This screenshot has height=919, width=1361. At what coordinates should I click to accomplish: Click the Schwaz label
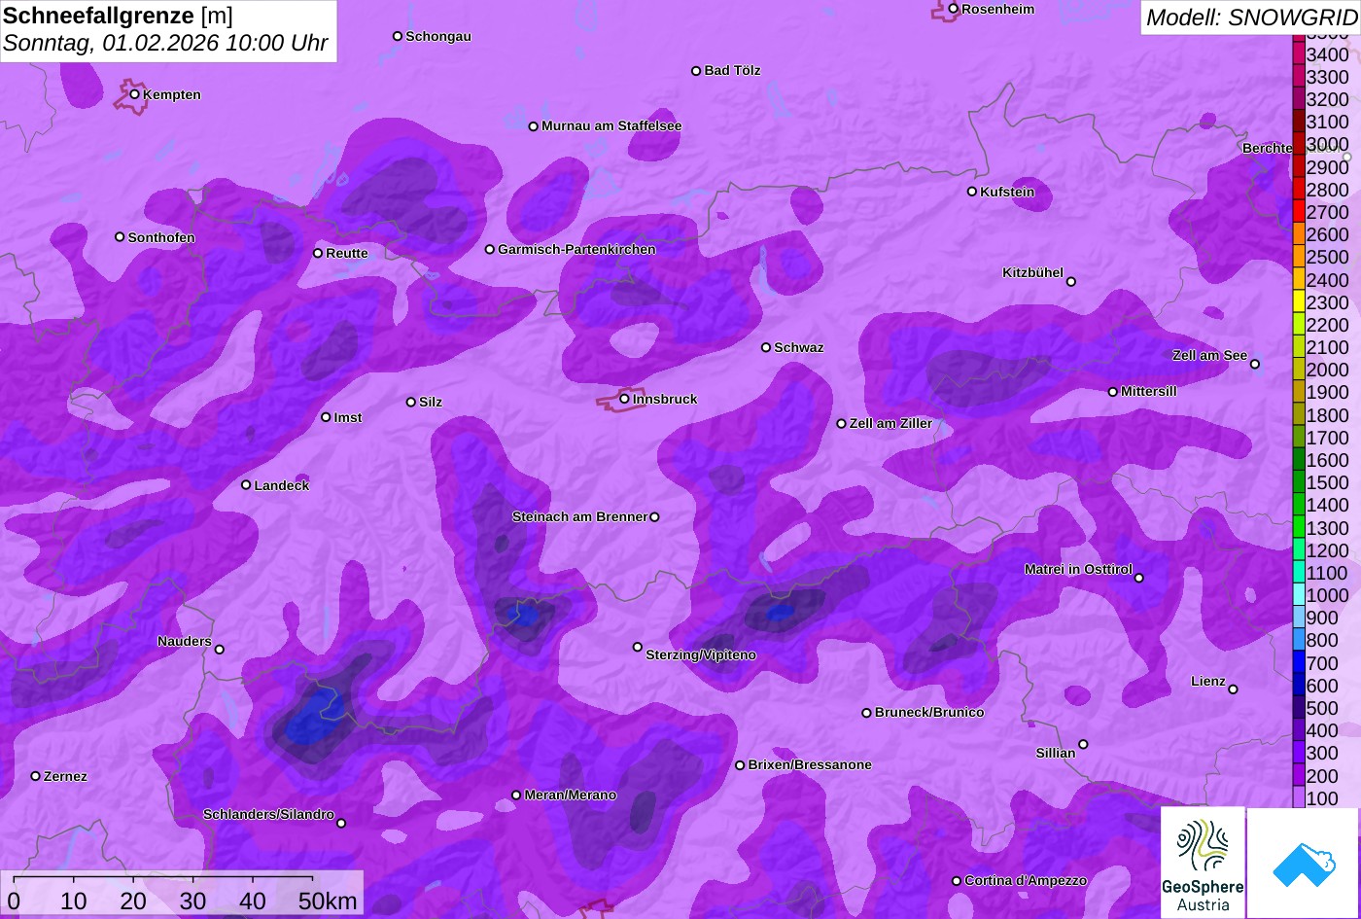click(799, 347)
